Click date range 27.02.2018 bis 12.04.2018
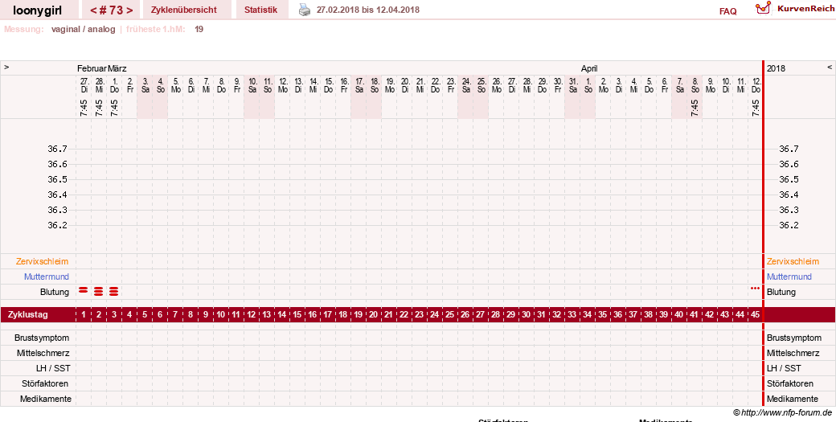Screen dimensions: 836x422 click(x=368, y=10)
